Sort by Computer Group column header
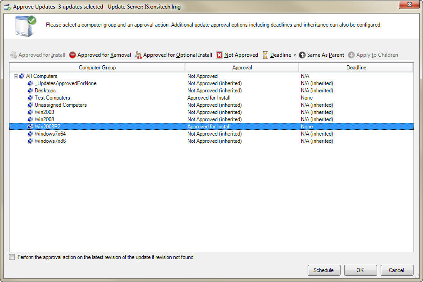423x282 pixels. [97, 68]
